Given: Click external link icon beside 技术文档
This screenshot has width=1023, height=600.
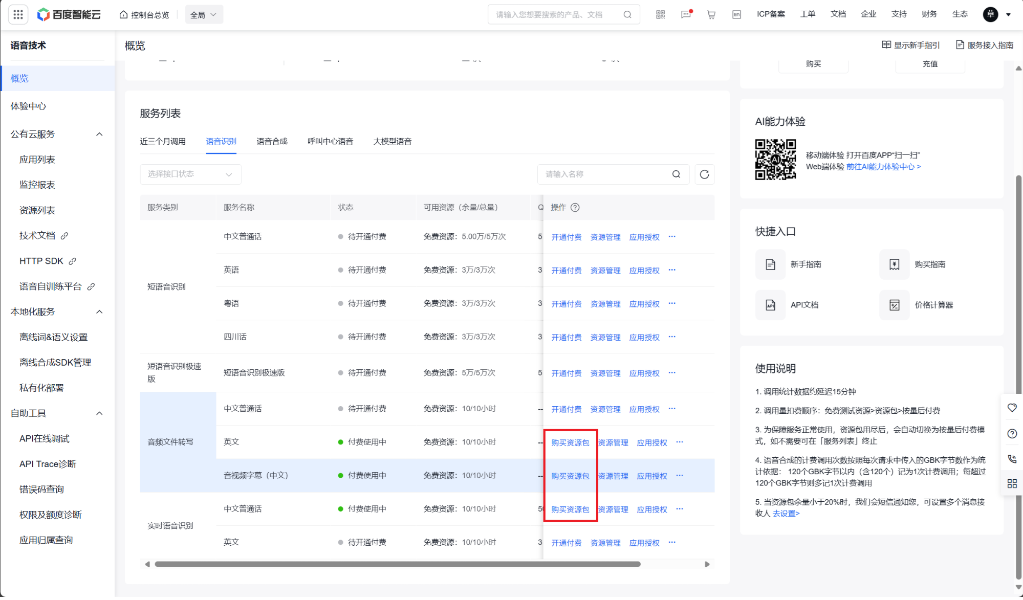Looking at the screenshot, I should click(64, 236).
